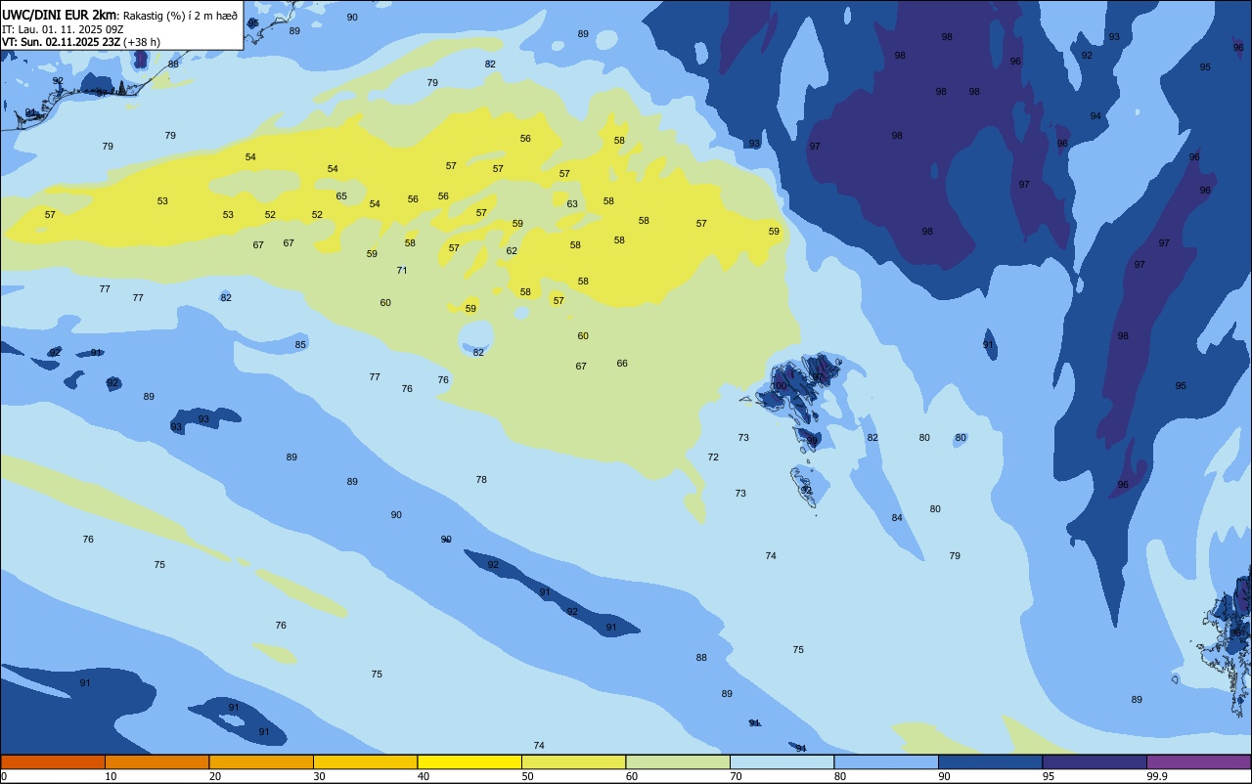1252x784 pixels.
Task: Click the humidity value 84 on map
Action: [897, 518]
